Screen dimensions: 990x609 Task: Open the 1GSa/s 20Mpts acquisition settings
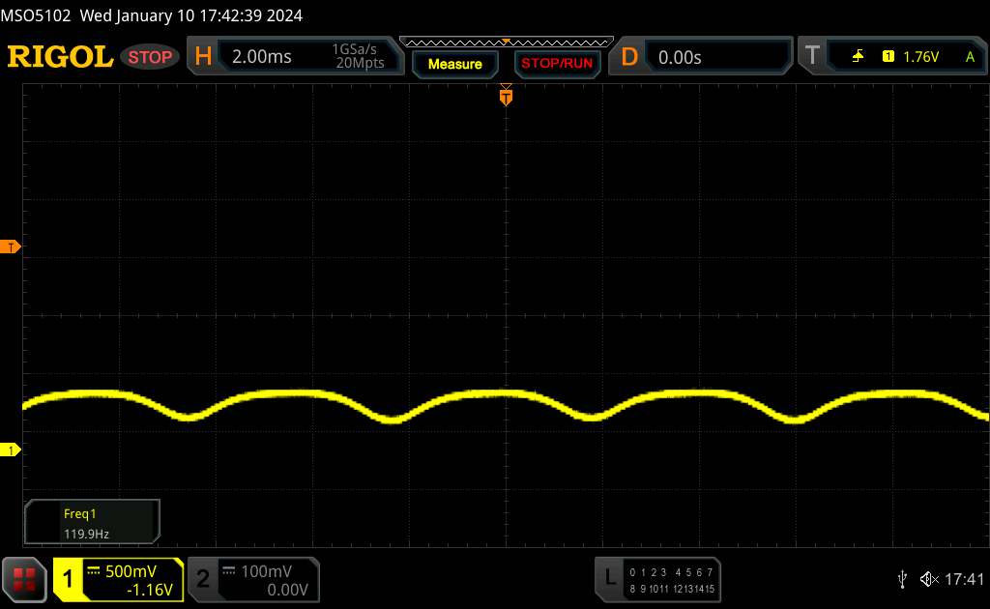click(359, 57)
